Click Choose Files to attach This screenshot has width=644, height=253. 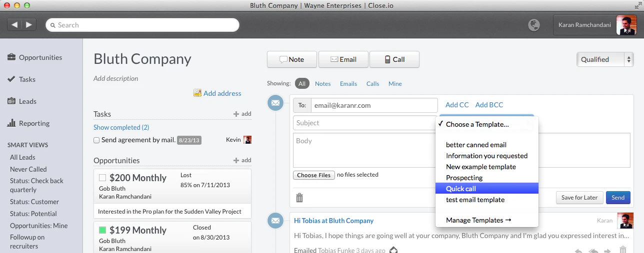coord(314,175)
